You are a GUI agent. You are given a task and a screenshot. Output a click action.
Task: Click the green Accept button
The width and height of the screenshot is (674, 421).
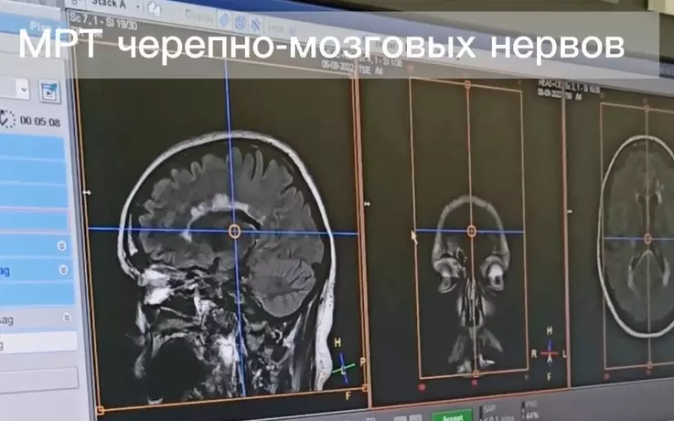pyautogui.click(x=453, y=416)
